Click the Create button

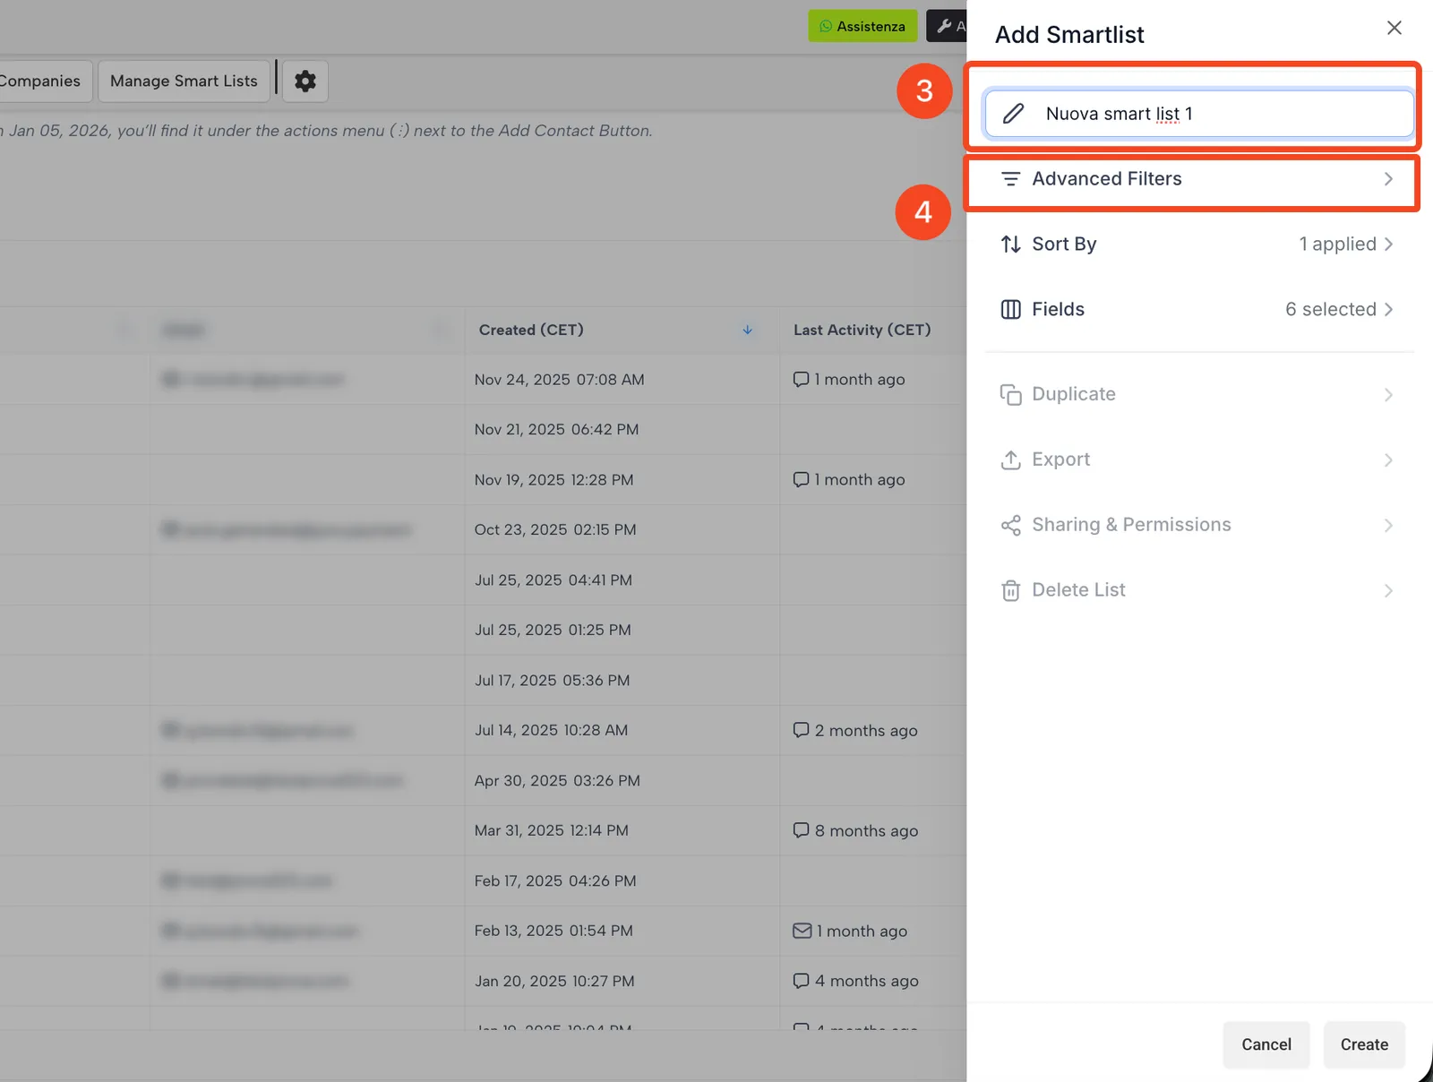1364,1044
